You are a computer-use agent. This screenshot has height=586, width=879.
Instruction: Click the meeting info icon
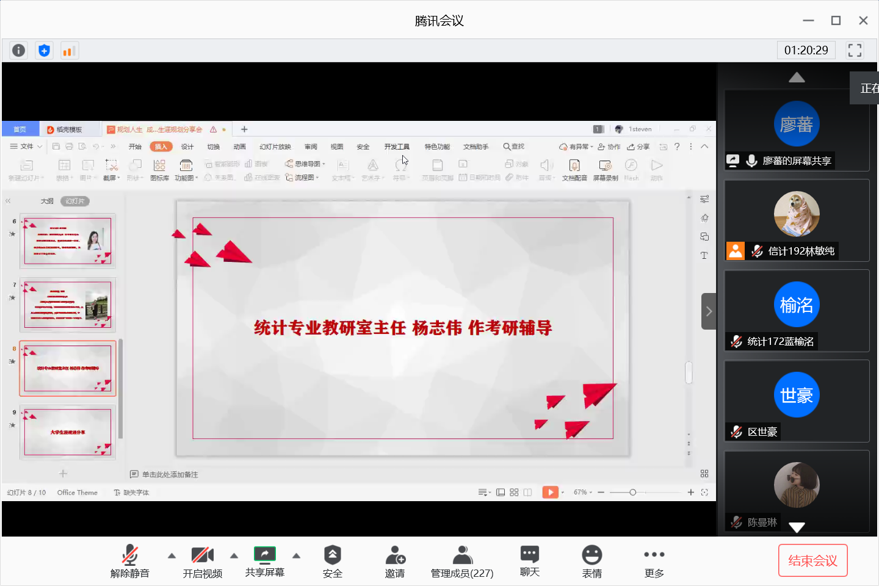click(x=19, y=51)
